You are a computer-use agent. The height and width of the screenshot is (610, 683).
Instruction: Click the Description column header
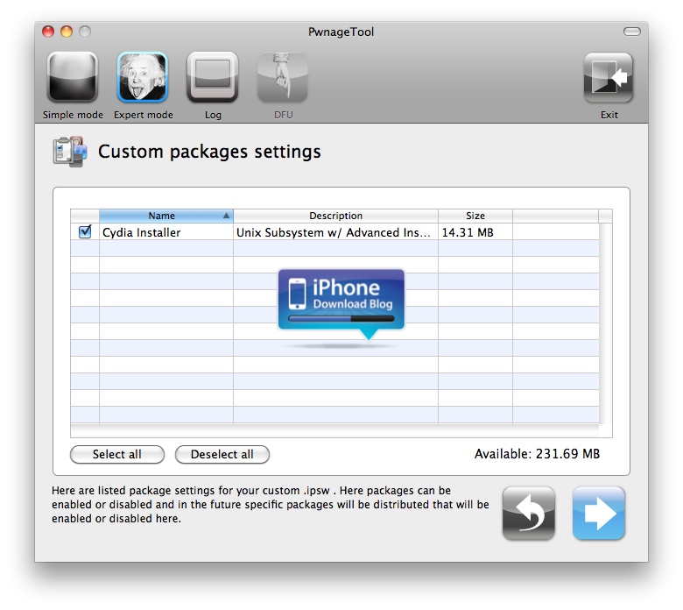[336, 216]
